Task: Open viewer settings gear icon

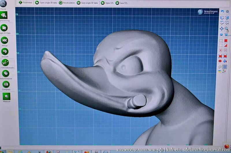Action: pyautogui.click(x=228, y=11)
